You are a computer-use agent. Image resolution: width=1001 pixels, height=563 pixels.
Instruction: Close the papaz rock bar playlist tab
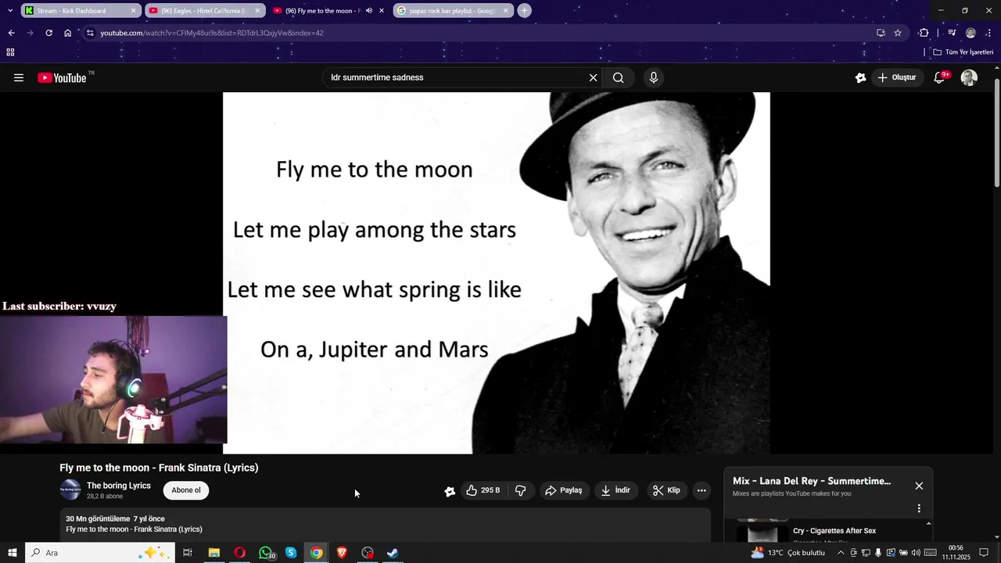click(505, 11)
